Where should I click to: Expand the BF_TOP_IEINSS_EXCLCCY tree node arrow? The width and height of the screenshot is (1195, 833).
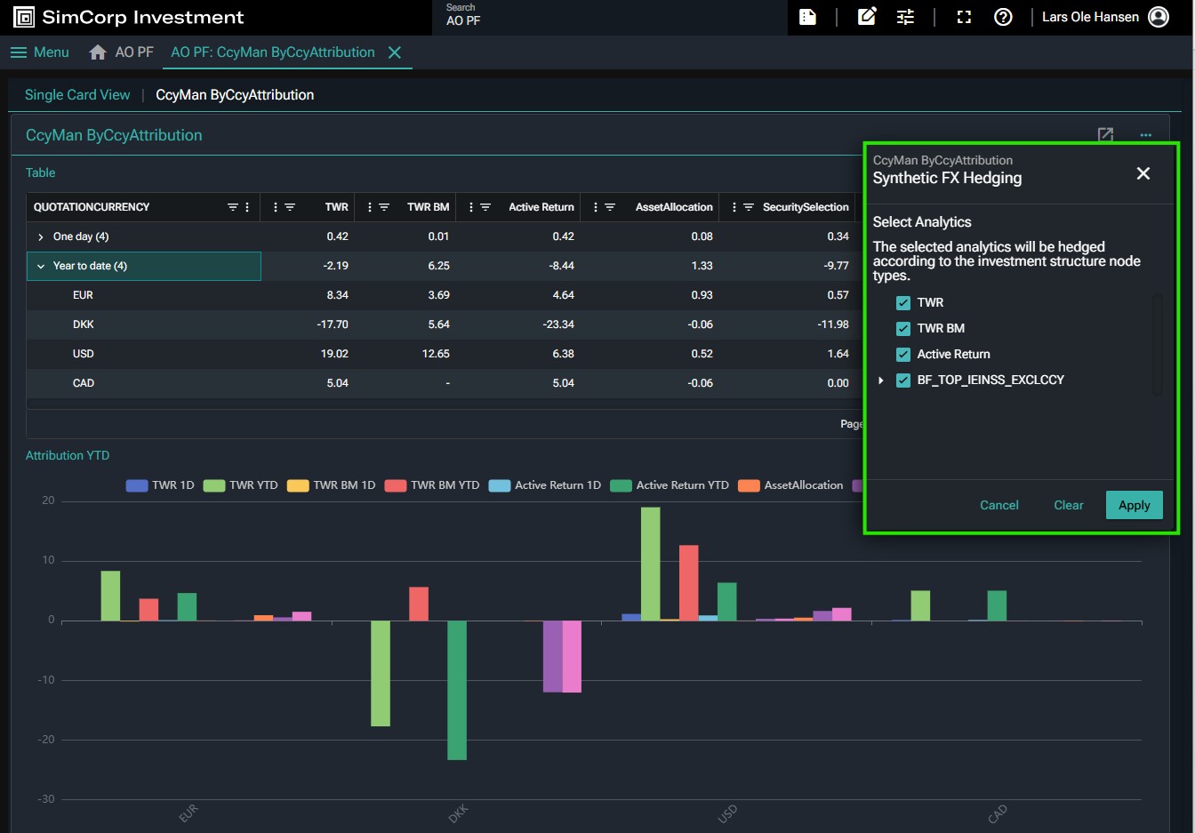click(x=881, y=380)
